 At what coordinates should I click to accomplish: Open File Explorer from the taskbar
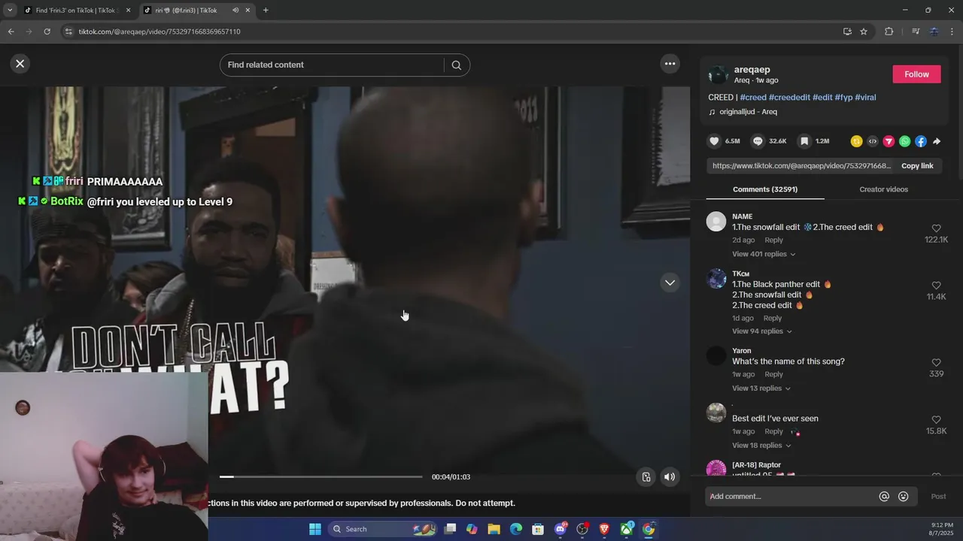[x=494, y=529]
